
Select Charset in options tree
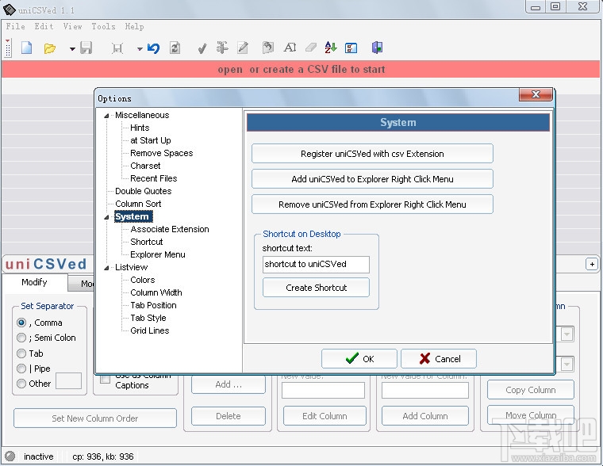click(x=145, y=166)
